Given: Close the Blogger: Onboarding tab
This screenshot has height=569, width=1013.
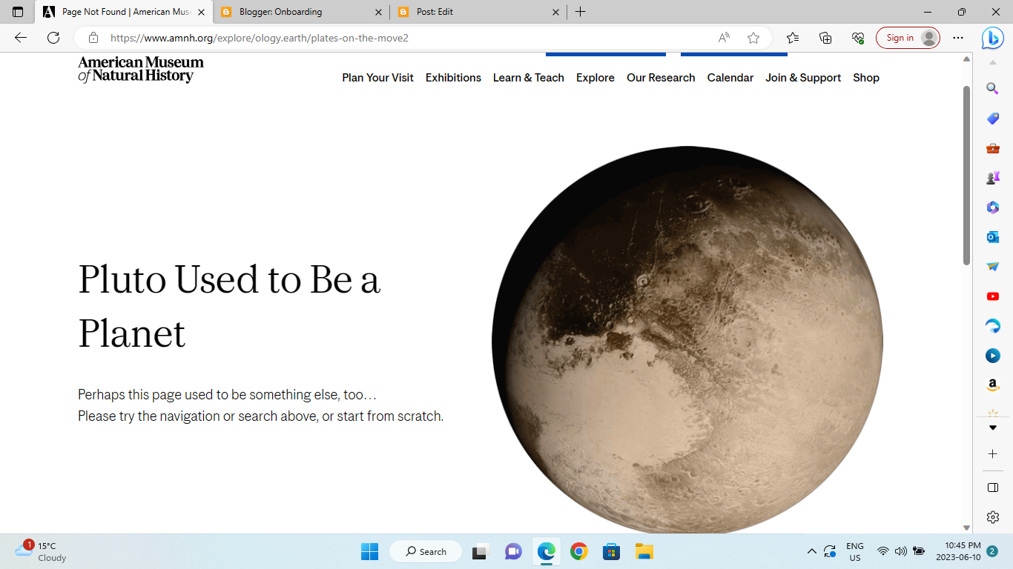Looking at the screenshot, I should (378, 12).
